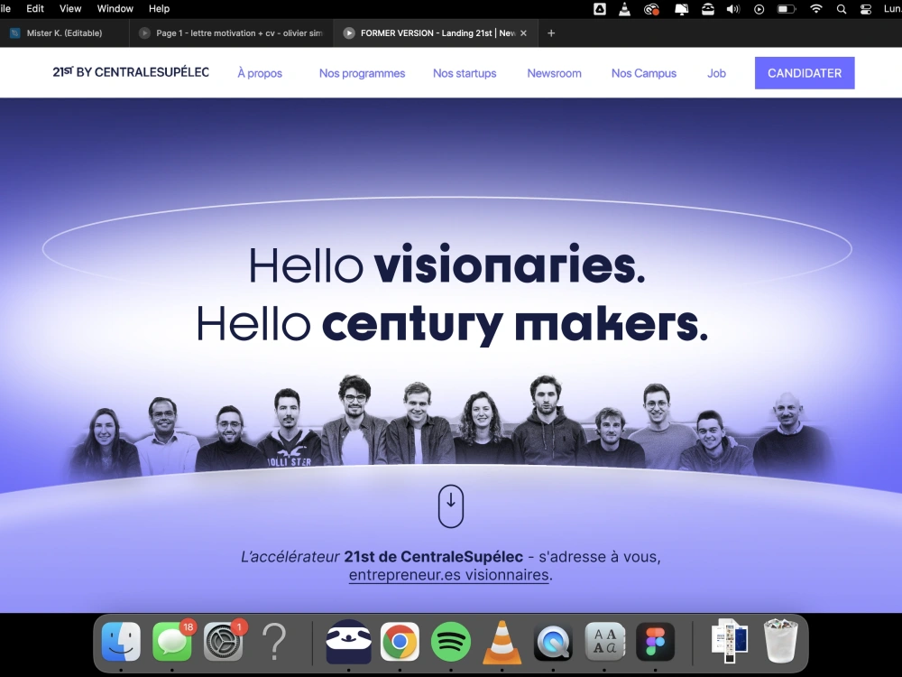Open Nos programmes link

coord(362,73)
